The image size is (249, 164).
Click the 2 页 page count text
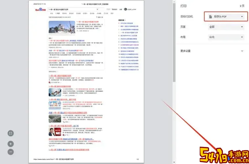pos(242,6)
